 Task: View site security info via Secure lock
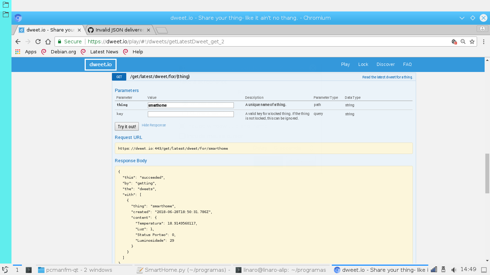(x=70, y=42)
